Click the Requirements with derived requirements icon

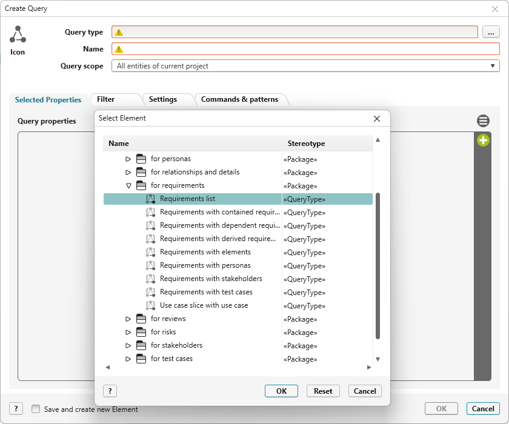[150, 239]
